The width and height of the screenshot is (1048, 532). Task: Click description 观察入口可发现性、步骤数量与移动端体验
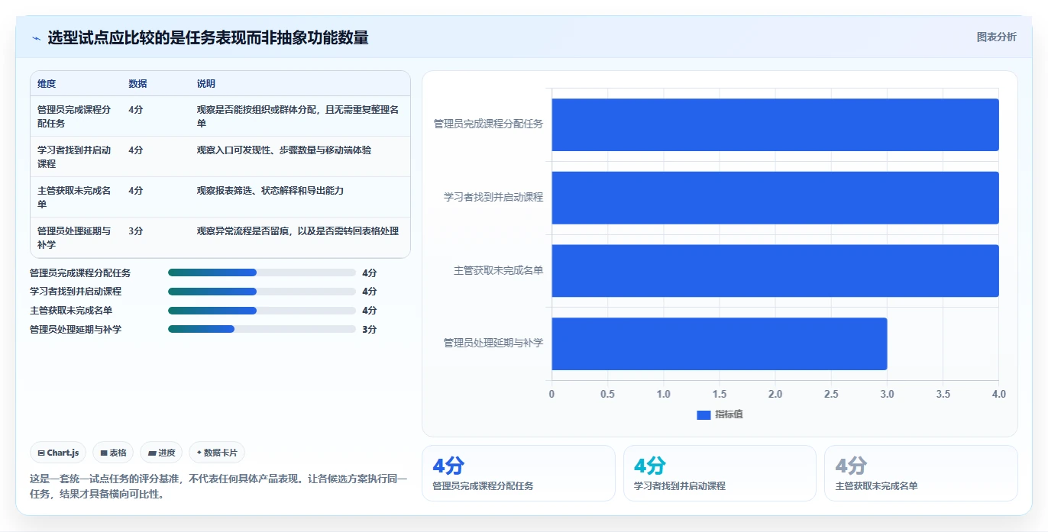284,150
